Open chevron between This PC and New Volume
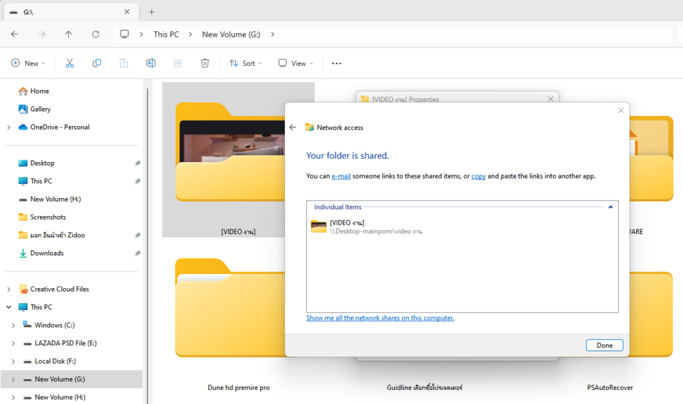Viewport: 683px width, 404px height. coord(190,35)
